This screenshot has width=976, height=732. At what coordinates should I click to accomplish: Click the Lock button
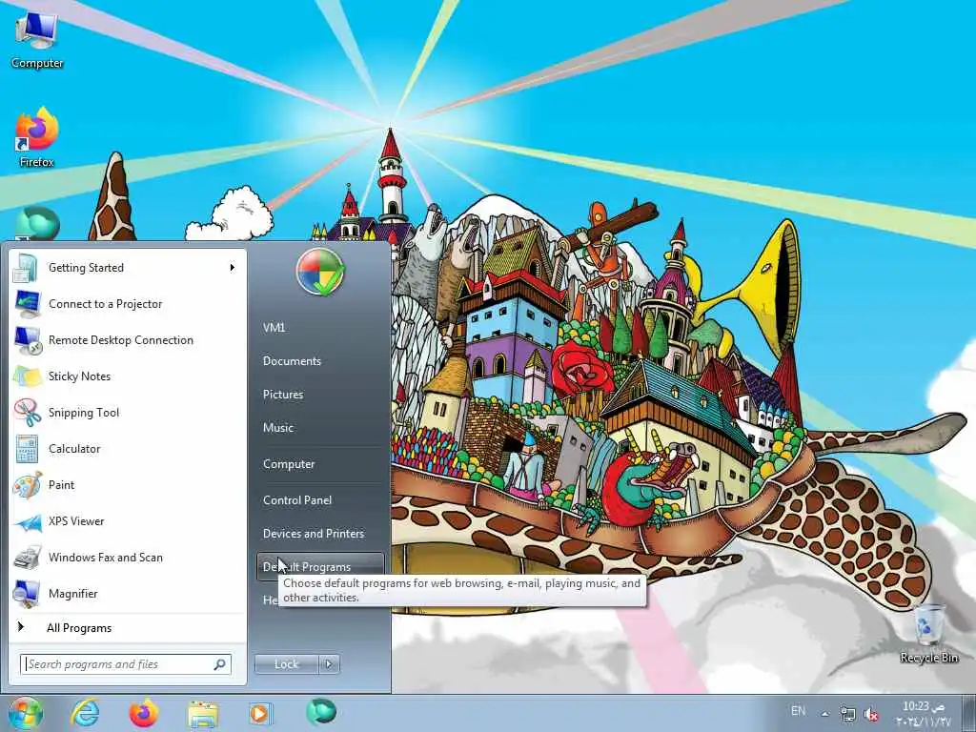(286, 664)
